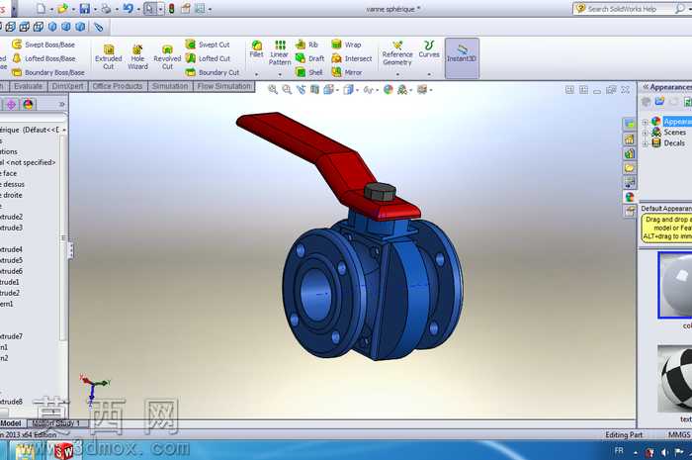
Task: Open the DimXpert ribbon tab
Action: pyautogui.click(x=67, y=86)
